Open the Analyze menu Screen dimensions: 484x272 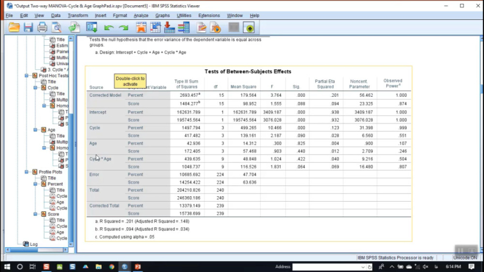(141, 16)
